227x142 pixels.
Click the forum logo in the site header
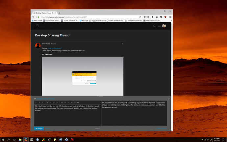(x=43, y=26)
